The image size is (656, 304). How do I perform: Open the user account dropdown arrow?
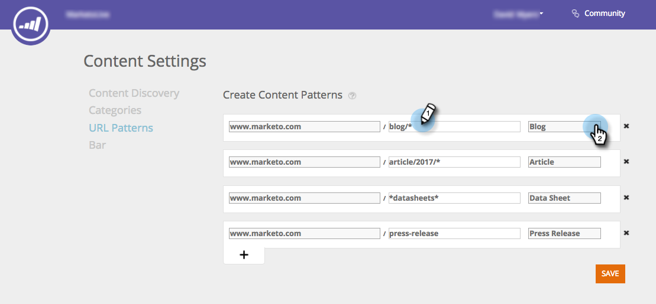coord(541,14)
